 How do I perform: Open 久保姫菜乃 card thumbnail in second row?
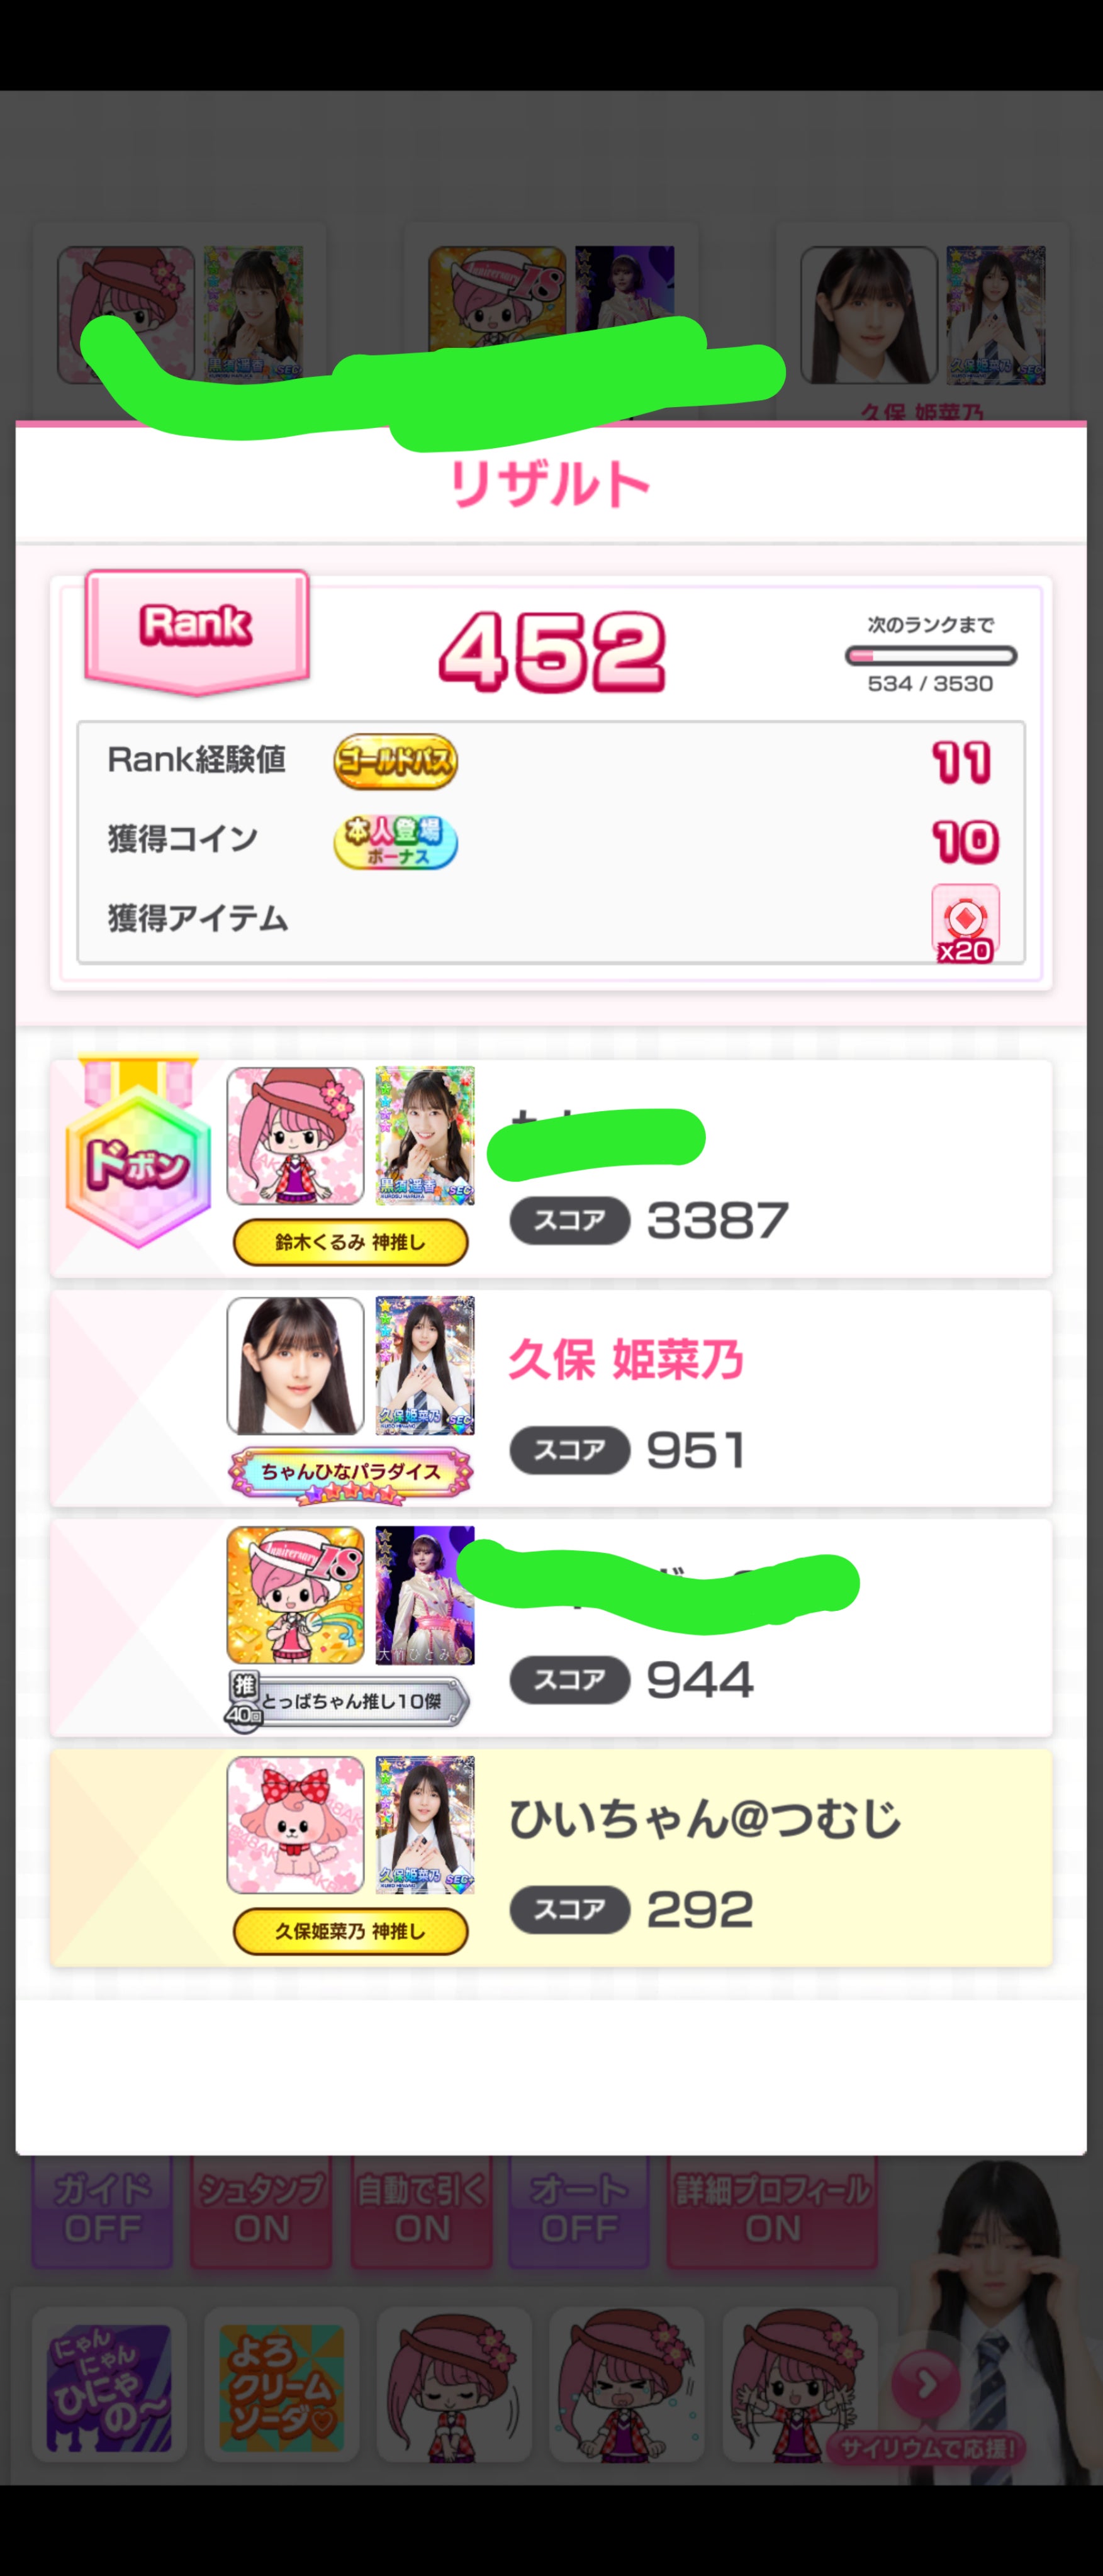[425, 1365]
